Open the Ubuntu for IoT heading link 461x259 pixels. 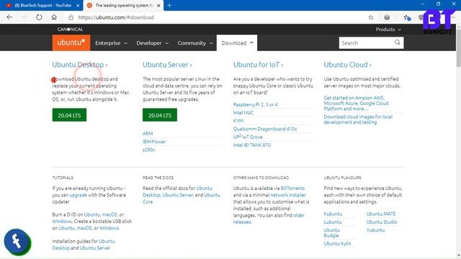point(258,65)
